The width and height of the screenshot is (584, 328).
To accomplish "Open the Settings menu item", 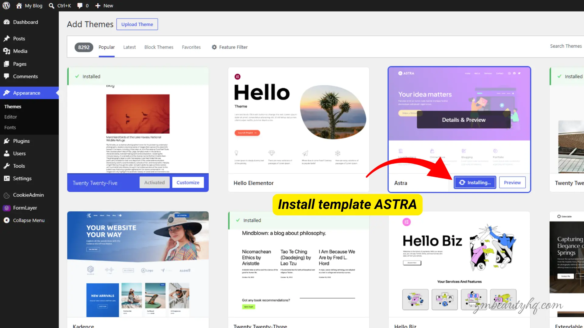I will click(x=29, y=178).
